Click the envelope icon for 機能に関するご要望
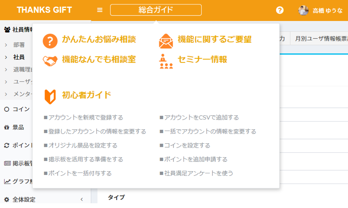Viewport: 348px width, 208px height. pyautogui.click(x=166, y=41)
